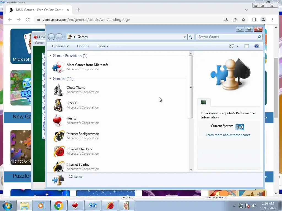Click the Chrome install app icon
Image resolution: width=282 pixels, height=211 pixels.
226,20
